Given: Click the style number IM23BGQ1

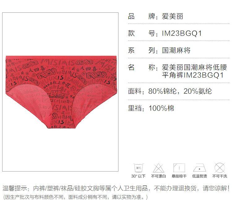Looking at the screenshot, I should click(x=182, y=33).
